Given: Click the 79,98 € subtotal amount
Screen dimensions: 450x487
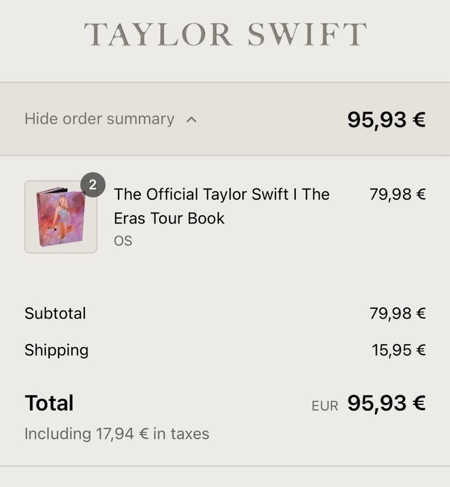Looking at the screenshot, I should (397, 313).
